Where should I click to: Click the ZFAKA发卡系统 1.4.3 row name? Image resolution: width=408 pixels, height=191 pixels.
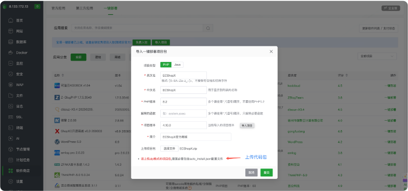(x=75, y=164)
